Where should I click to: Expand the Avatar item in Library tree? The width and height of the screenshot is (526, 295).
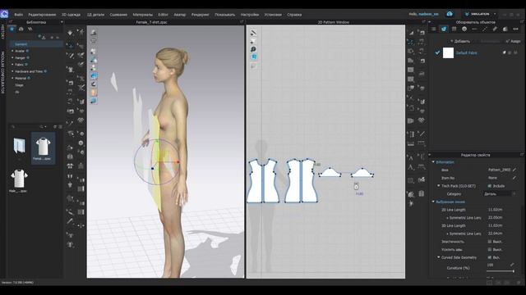tap(13, 51)
